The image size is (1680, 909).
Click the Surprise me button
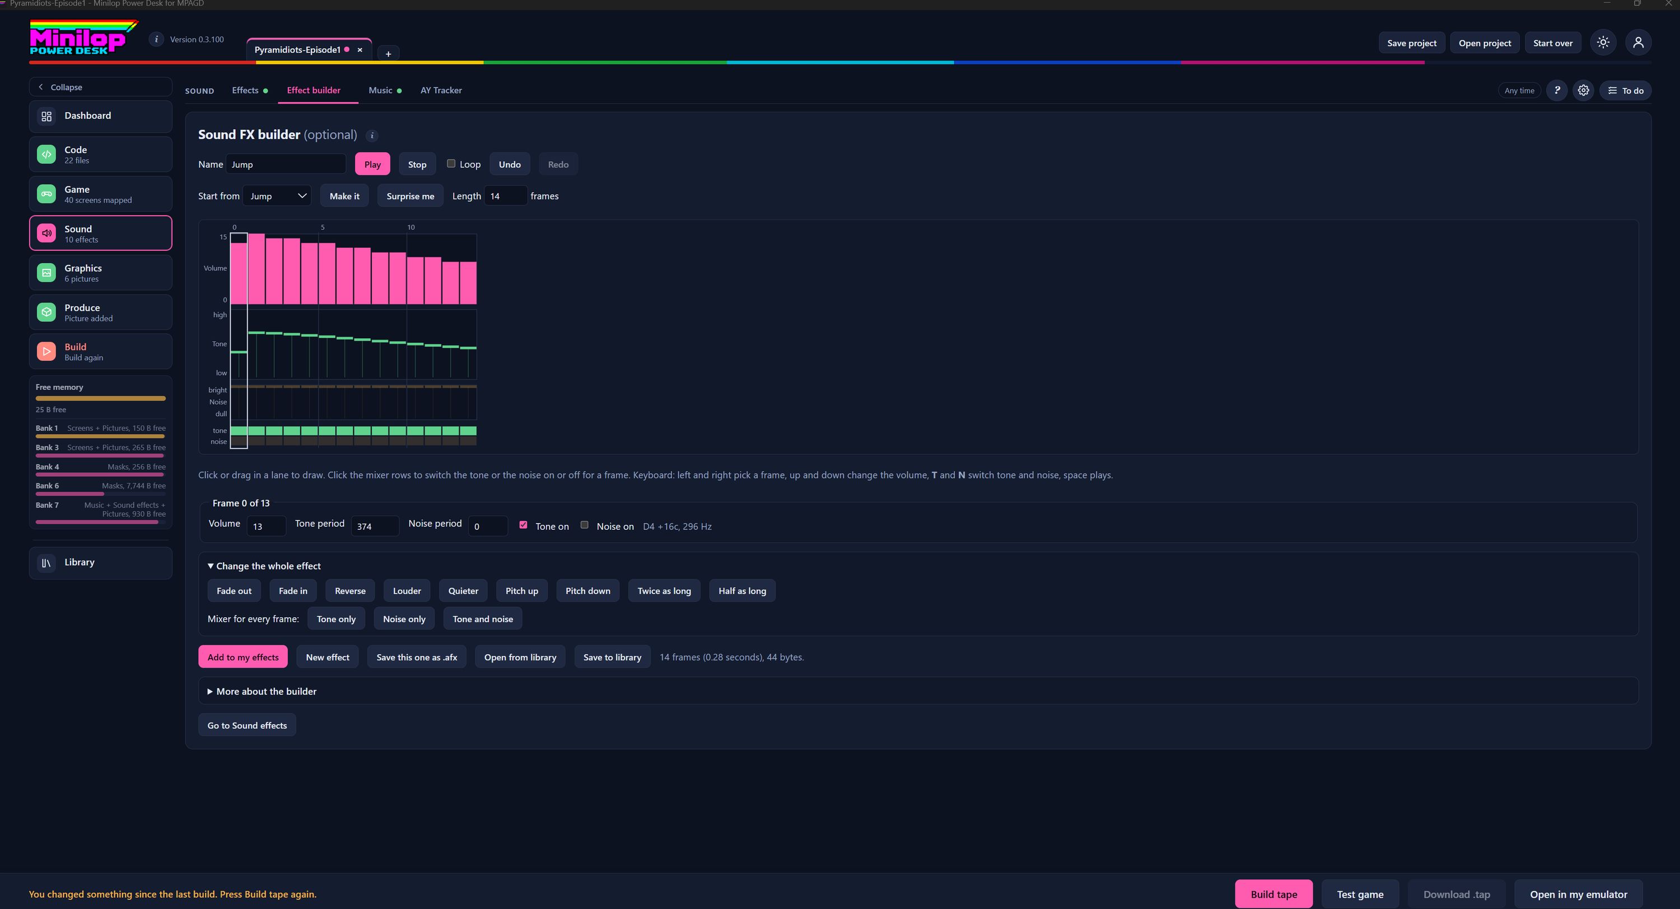410,196
